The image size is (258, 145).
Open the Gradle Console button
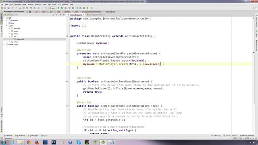[230, 136]
